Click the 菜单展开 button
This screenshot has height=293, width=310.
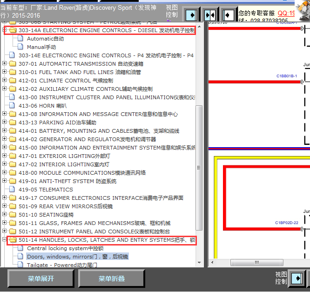40,279
